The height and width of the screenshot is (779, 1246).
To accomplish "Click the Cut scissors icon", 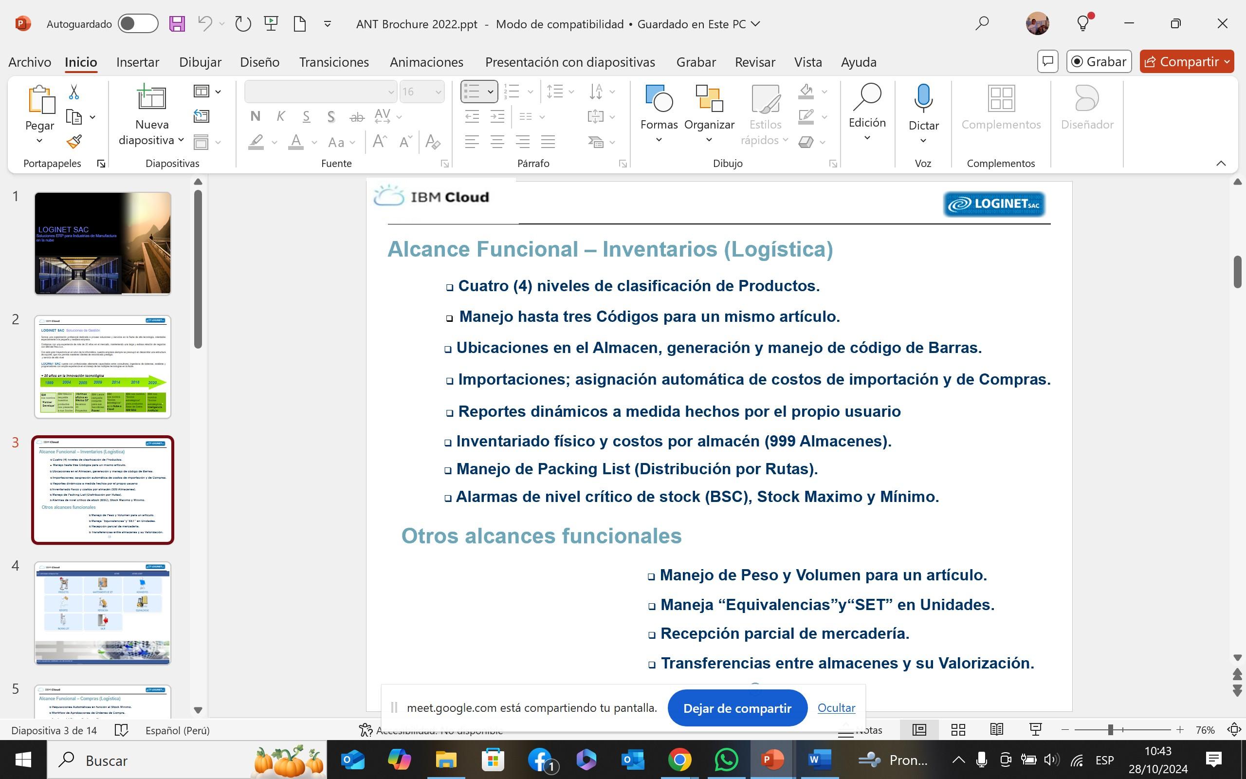I will 73,92.
